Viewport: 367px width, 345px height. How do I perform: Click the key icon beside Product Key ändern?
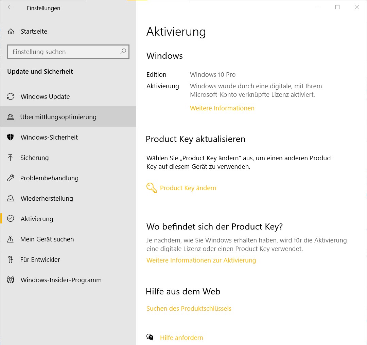click(x=152, y=187)
